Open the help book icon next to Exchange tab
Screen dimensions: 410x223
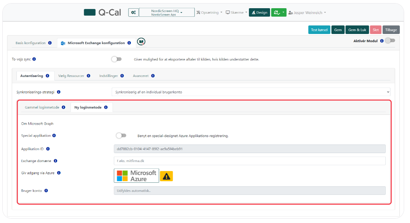point(141,41)
